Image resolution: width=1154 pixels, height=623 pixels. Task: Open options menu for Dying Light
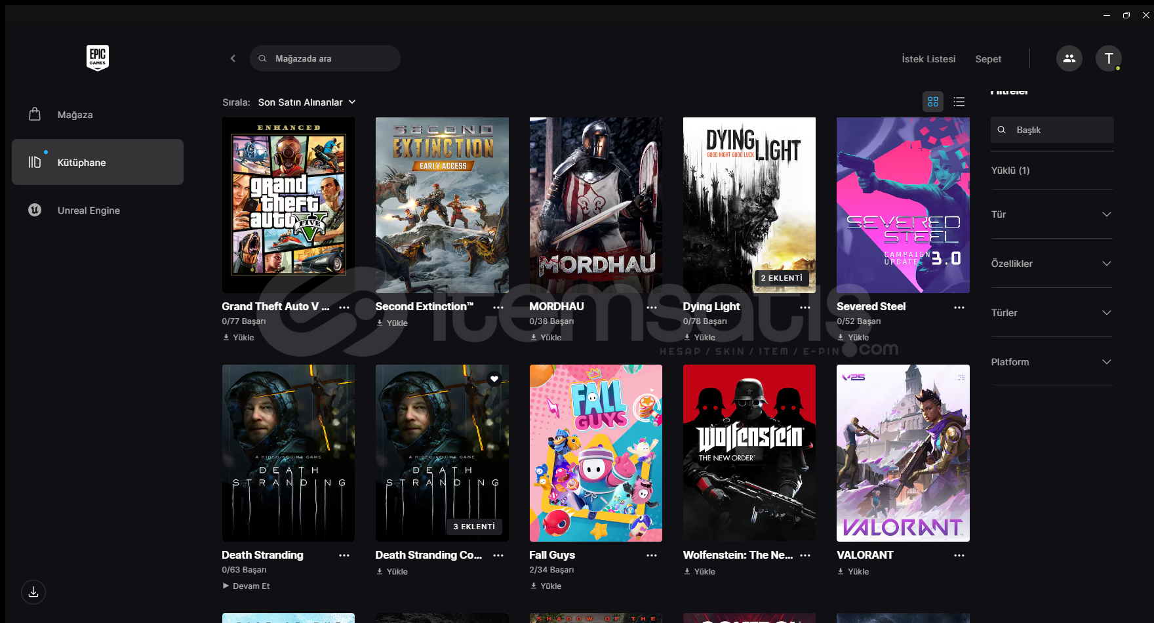pos(805,307)
